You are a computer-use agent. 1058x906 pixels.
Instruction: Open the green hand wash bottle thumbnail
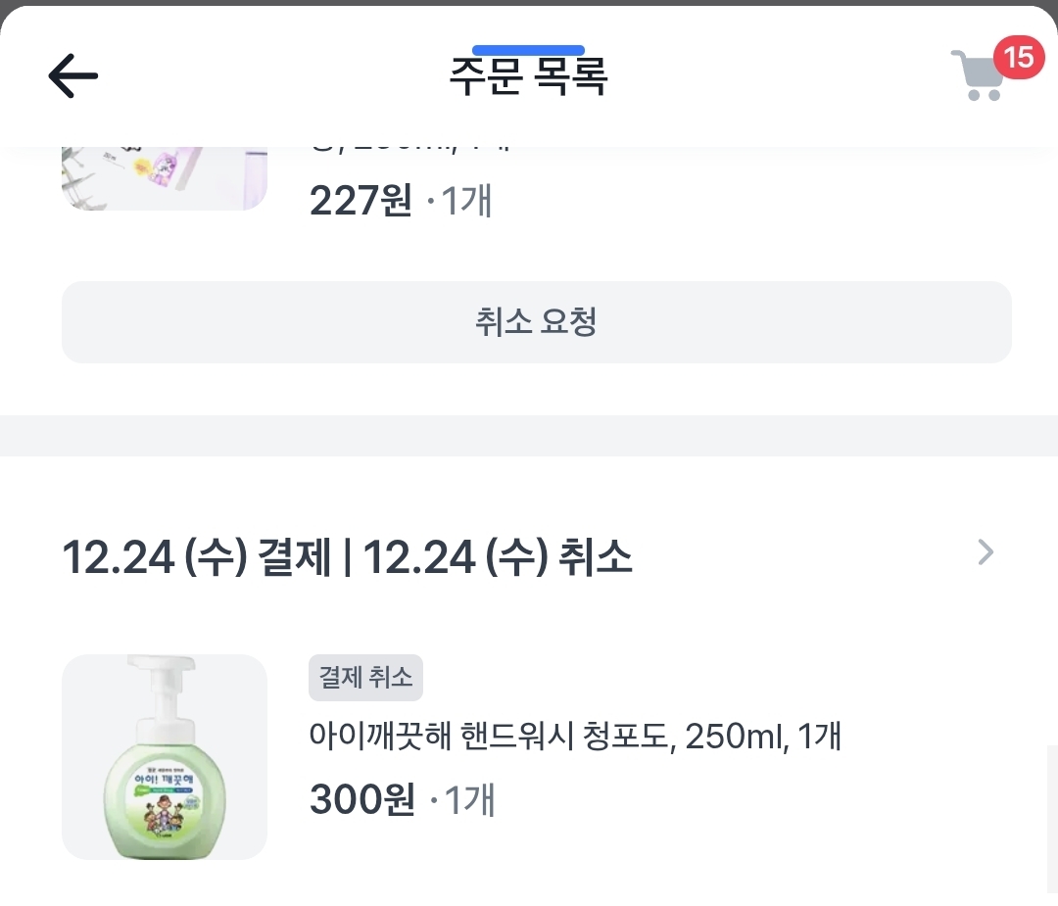[x=165, y=757]
